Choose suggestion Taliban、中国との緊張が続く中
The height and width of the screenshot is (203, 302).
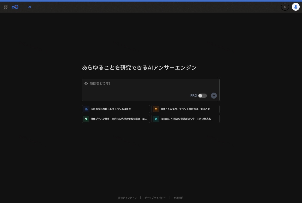pos(185,119)
